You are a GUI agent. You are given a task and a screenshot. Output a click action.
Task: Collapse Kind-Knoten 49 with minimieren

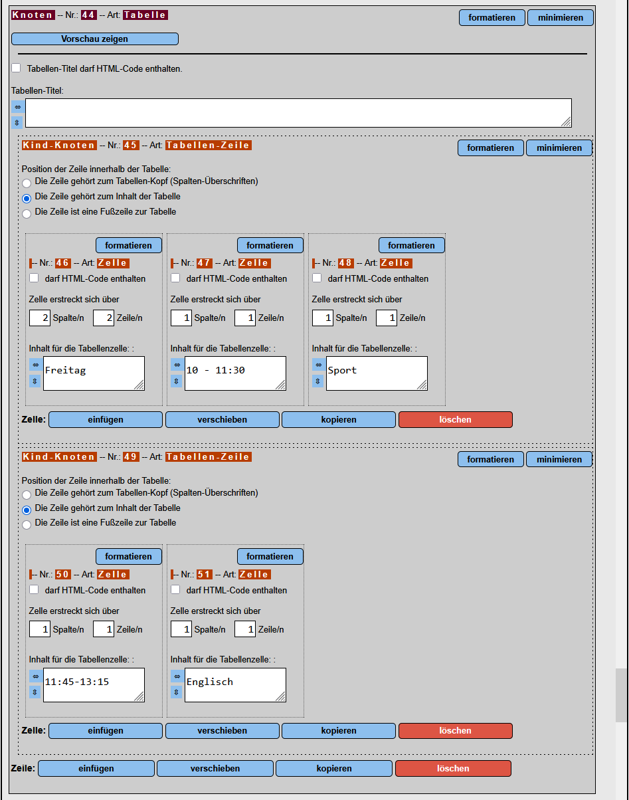point(559,459)
